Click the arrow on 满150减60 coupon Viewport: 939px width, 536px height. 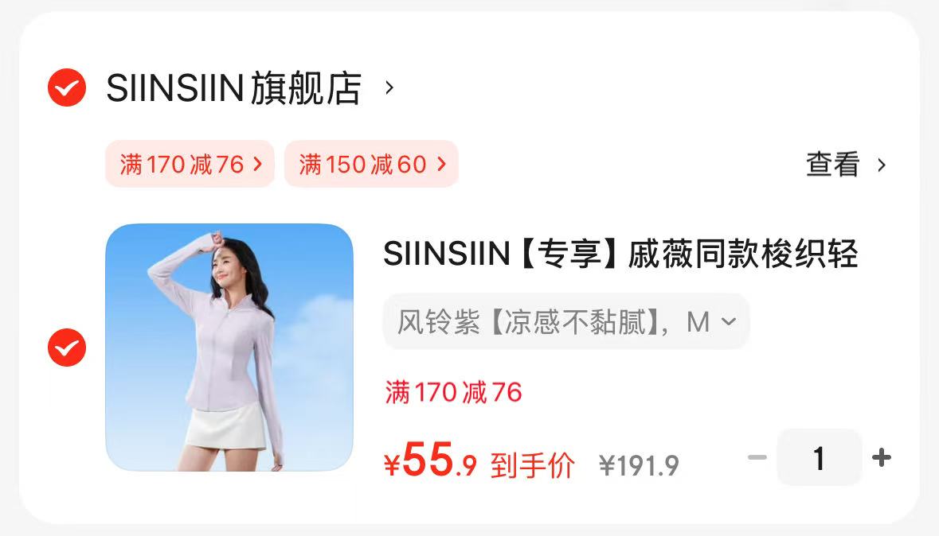pyautogui.click(x=442, y=164)
